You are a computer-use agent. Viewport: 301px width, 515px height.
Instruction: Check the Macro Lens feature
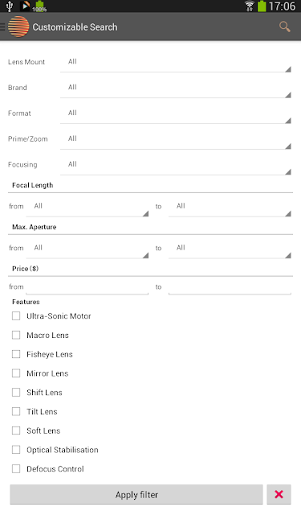point(16,335)
